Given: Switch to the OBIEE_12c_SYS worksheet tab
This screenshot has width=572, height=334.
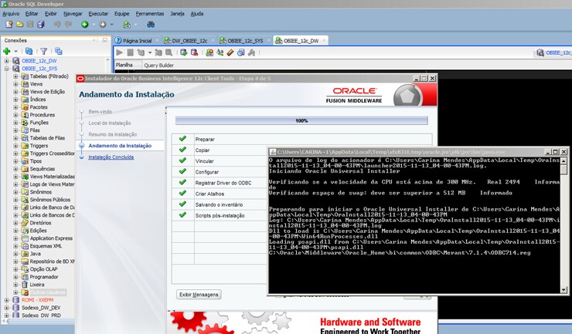Looking at the screenshot, I should click(x=245, y=40).
